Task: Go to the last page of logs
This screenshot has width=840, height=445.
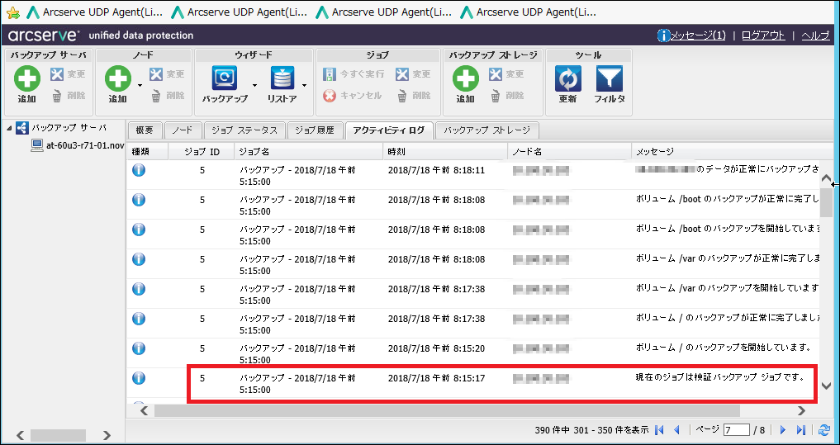Action: 801,429
